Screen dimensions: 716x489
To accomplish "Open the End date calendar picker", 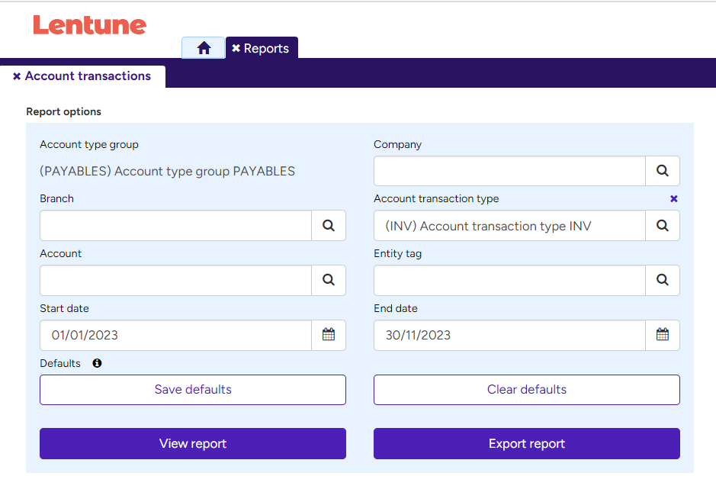I will pyautogui.click(x=662, y=335).
